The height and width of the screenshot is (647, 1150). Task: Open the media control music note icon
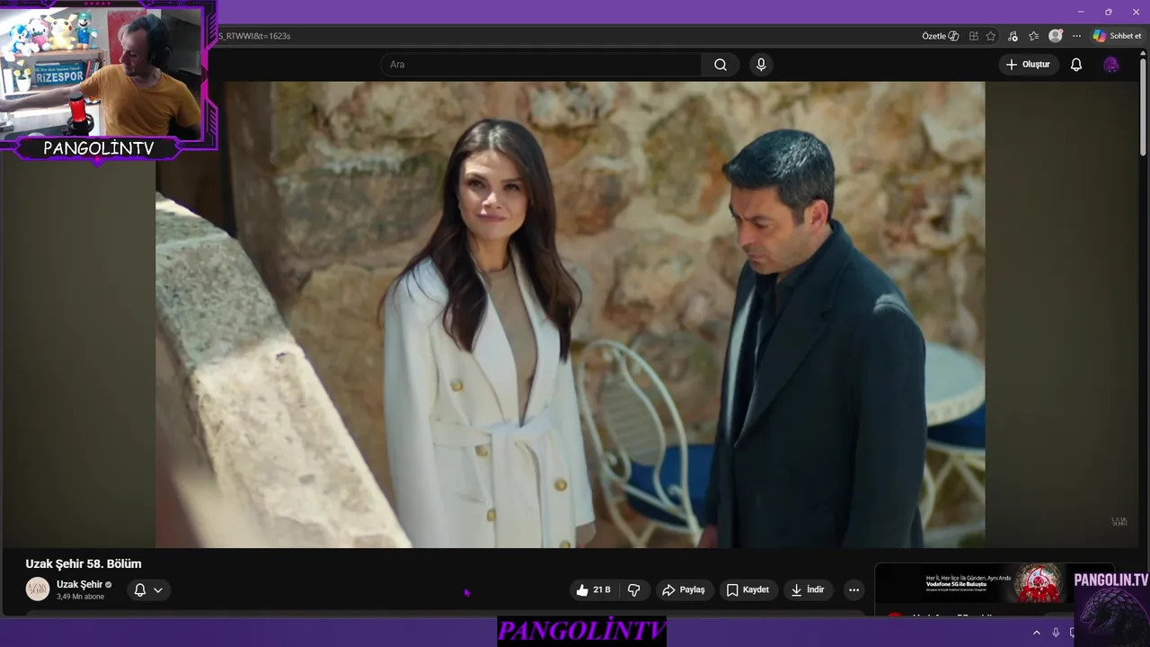coord(1013,36)
